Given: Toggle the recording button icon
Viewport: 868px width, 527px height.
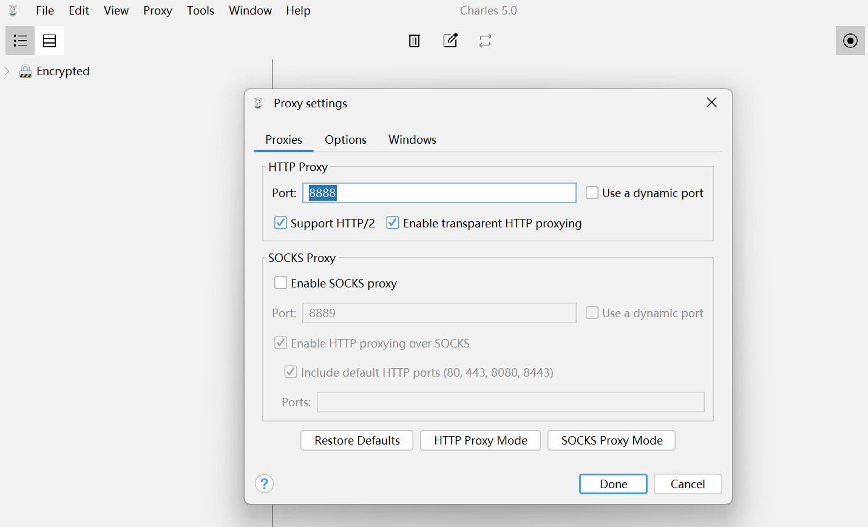Looking at the screenshot, I should 850,41.
